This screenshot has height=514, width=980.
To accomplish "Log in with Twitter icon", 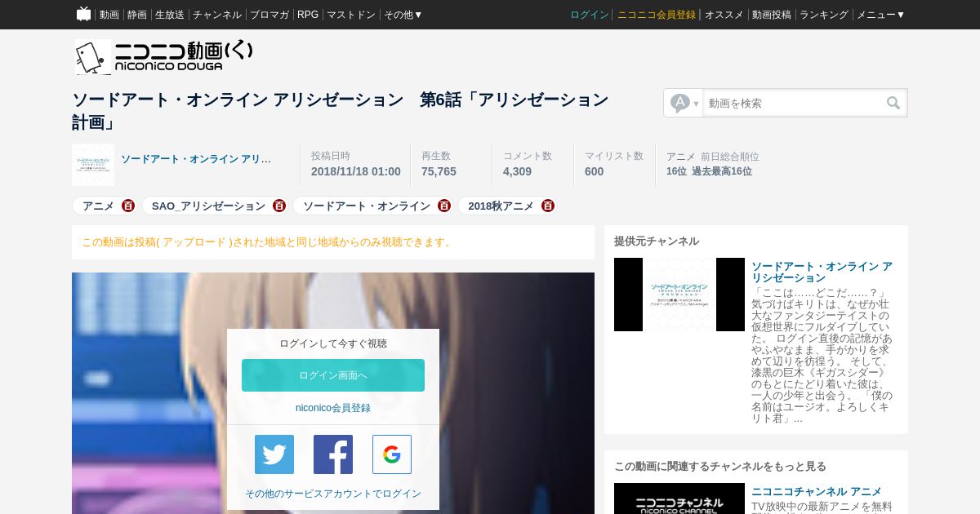I will coord(274,454).
